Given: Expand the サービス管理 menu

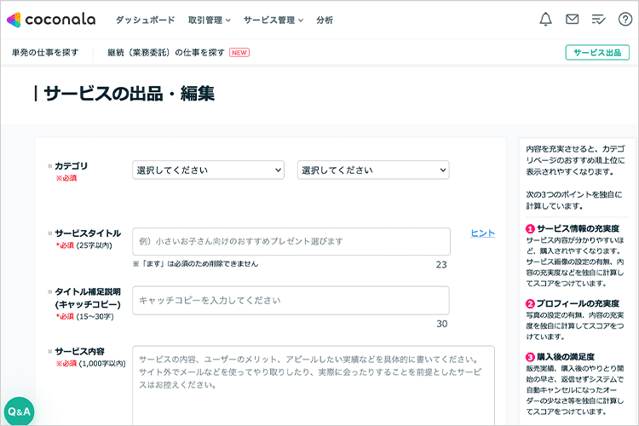Looking at the screenshot, I should [273, 20].
